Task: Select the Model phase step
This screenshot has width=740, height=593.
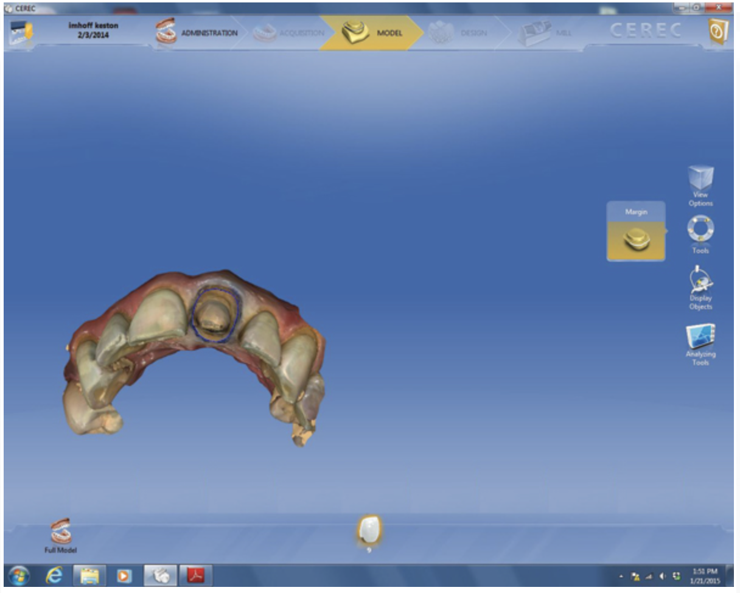Action: coord(372,33)
